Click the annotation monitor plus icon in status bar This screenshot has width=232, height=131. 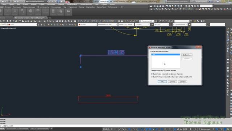tap(196, 129)
